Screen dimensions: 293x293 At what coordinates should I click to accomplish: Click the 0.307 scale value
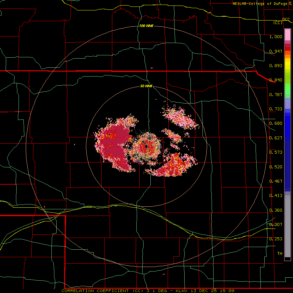tap(276, 224)
